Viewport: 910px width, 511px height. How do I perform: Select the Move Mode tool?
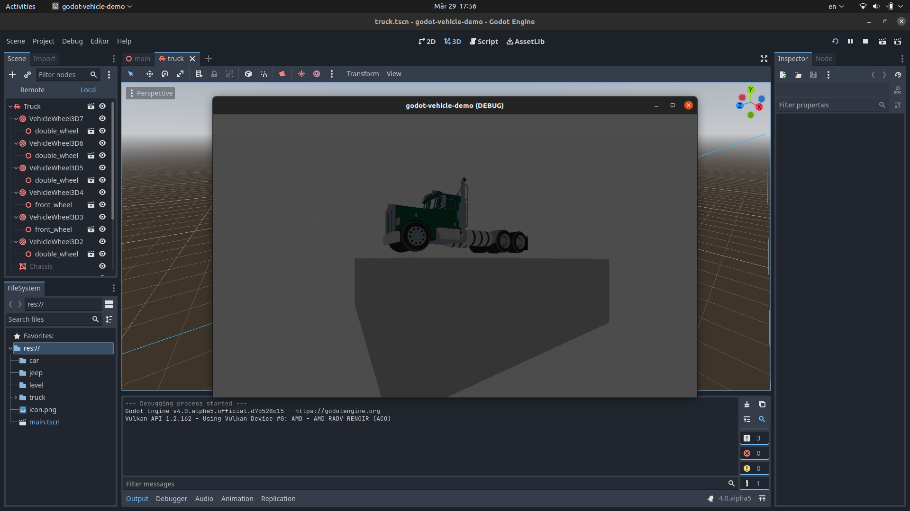point(150,74)
